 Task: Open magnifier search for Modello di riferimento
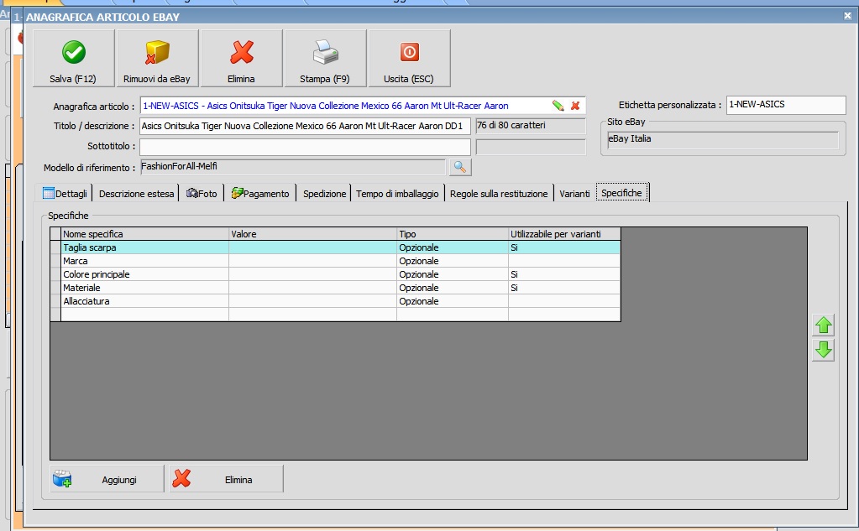460,167
